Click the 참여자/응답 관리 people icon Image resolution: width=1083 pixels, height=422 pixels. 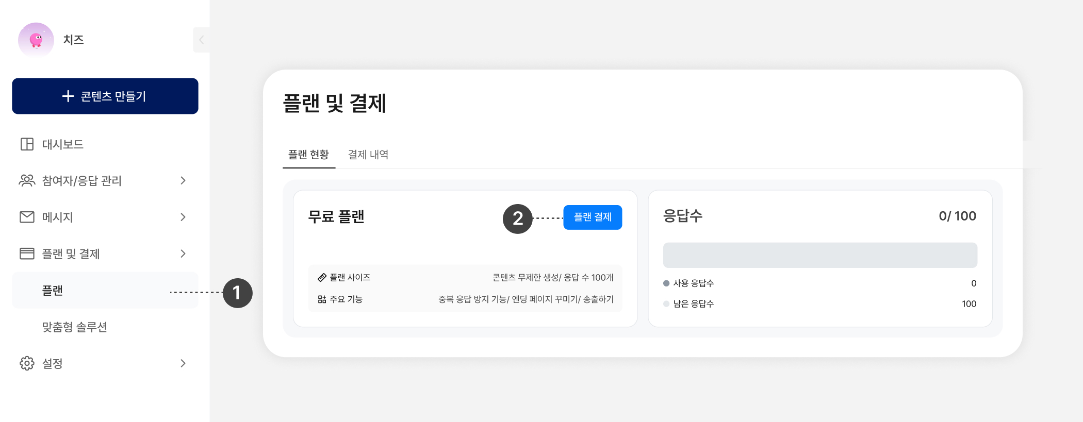pos(27,180)
